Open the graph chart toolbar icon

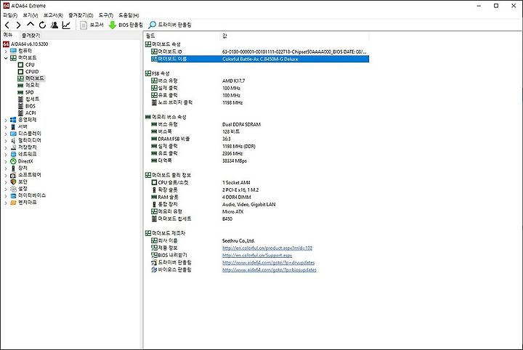pyautogui.click(x=66, y=25)
